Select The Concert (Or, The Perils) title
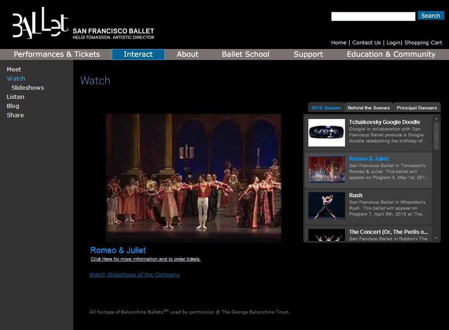 click(389, 232)
